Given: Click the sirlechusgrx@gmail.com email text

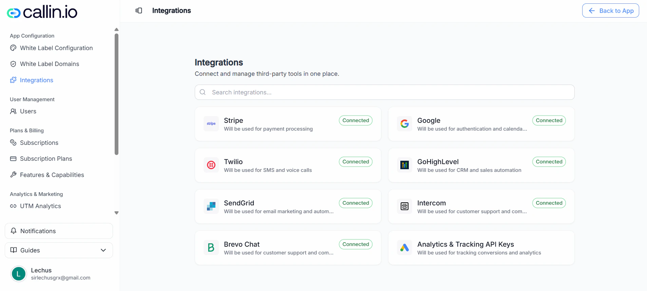Looking at the screenshot, I should [x=61, y=278].
